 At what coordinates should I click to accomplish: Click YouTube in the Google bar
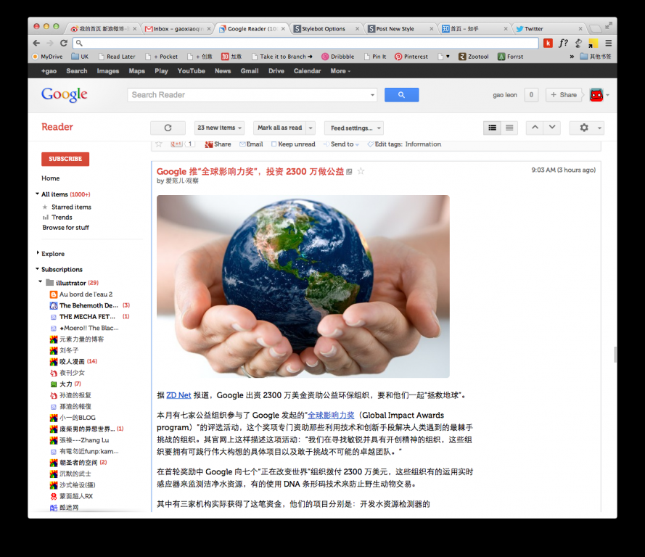click(192, 71)
